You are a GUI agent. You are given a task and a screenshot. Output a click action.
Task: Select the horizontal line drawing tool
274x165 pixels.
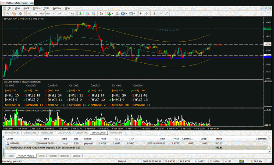pos(160,14)
